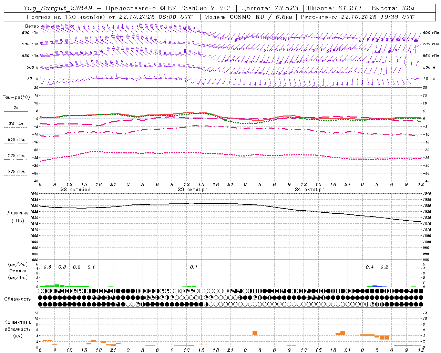Select the (мм/3ч.) precipitation unit label

click(x=18, y=264)
